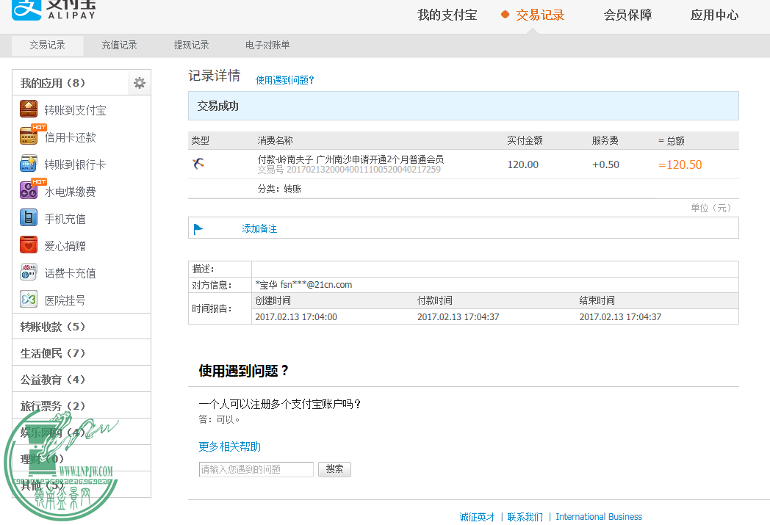770x525 pixels.
Task: Click the transfer to Alipay icon (转账到支付宝)
Action: tap(29, 109)
